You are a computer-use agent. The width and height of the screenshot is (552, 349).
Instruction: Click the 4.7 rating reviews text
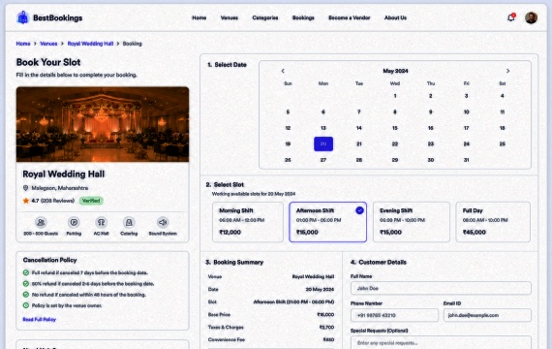[x=53, y=201]
